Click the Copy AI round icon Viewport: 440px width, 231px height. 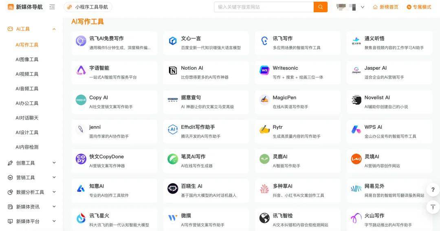pos(81,100)
